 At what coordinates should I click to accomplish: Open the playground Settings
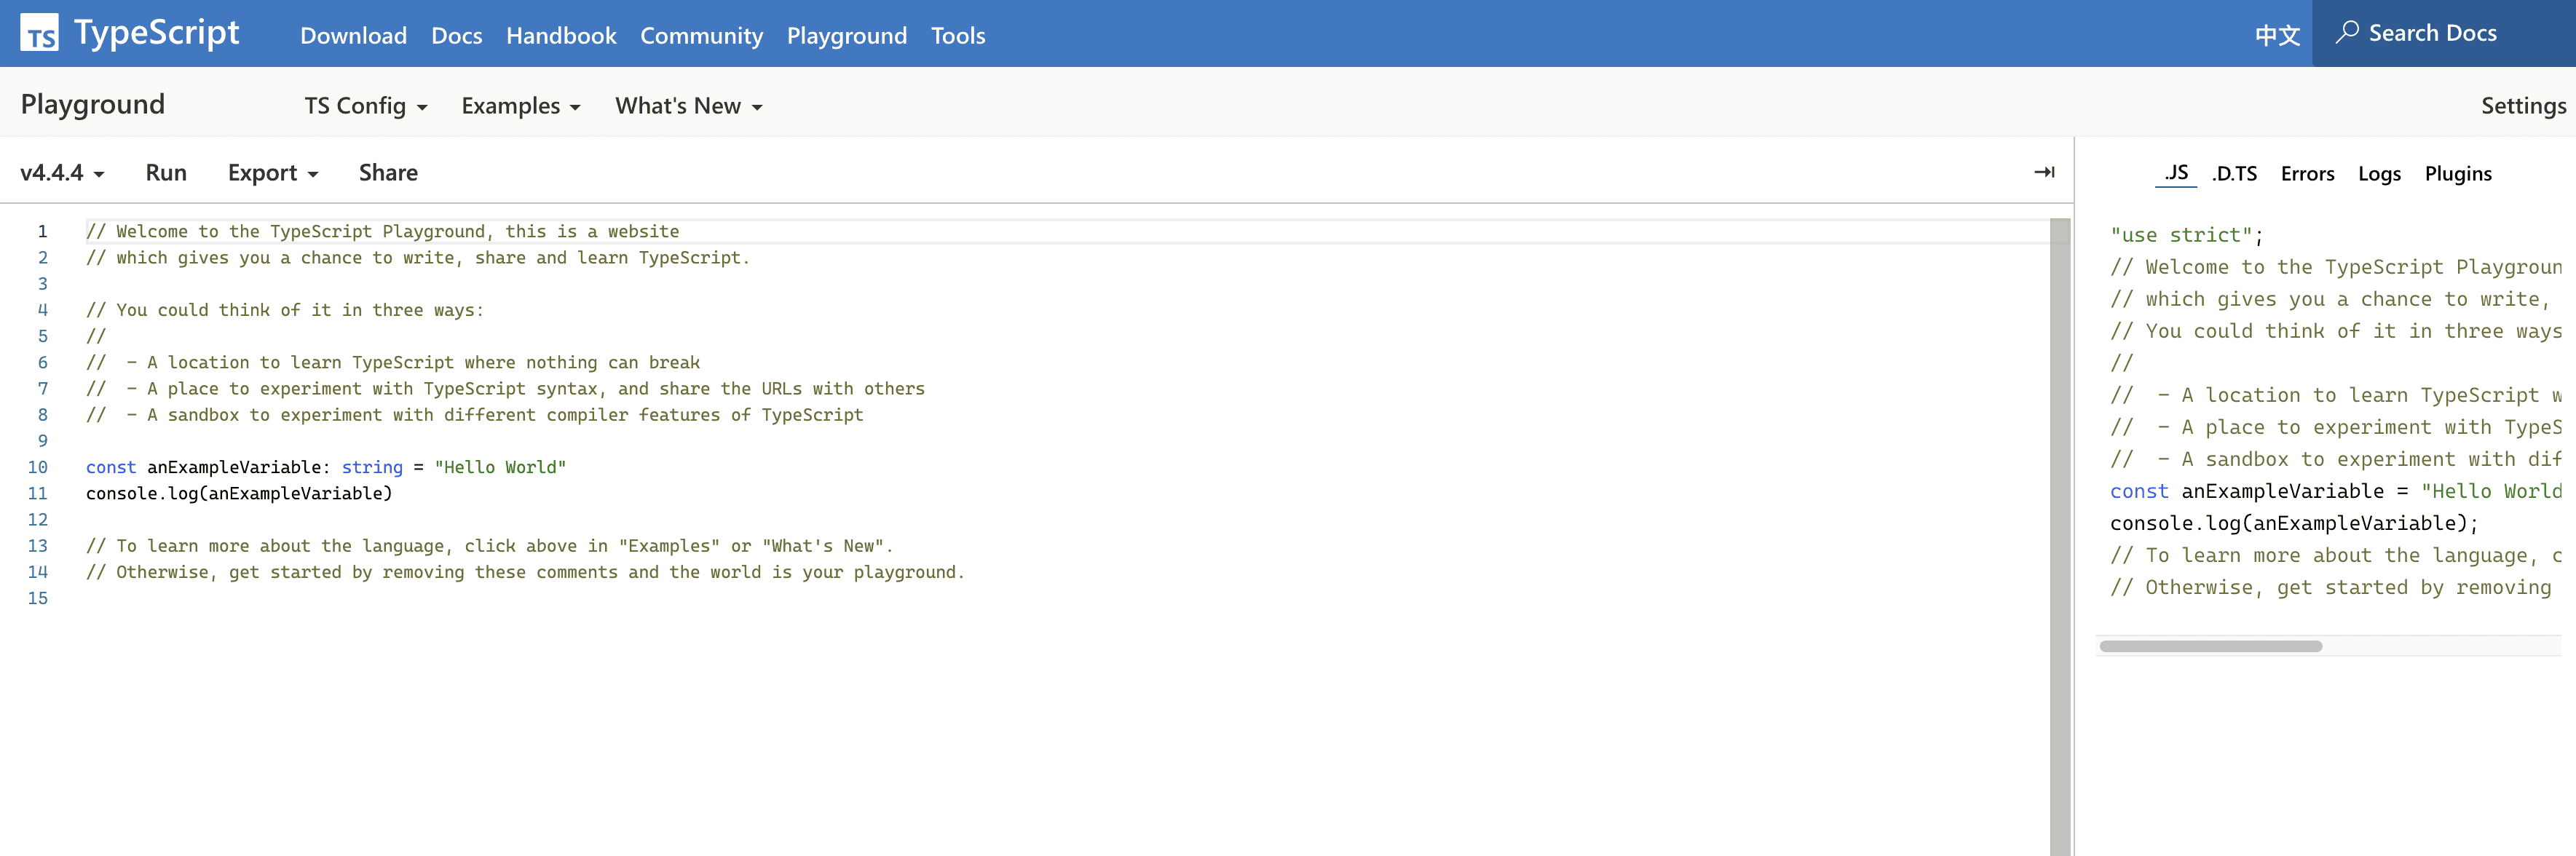[2522, 106]
